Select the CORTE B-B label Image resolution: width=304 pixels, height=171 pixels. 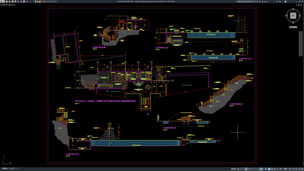coord(99,47)
